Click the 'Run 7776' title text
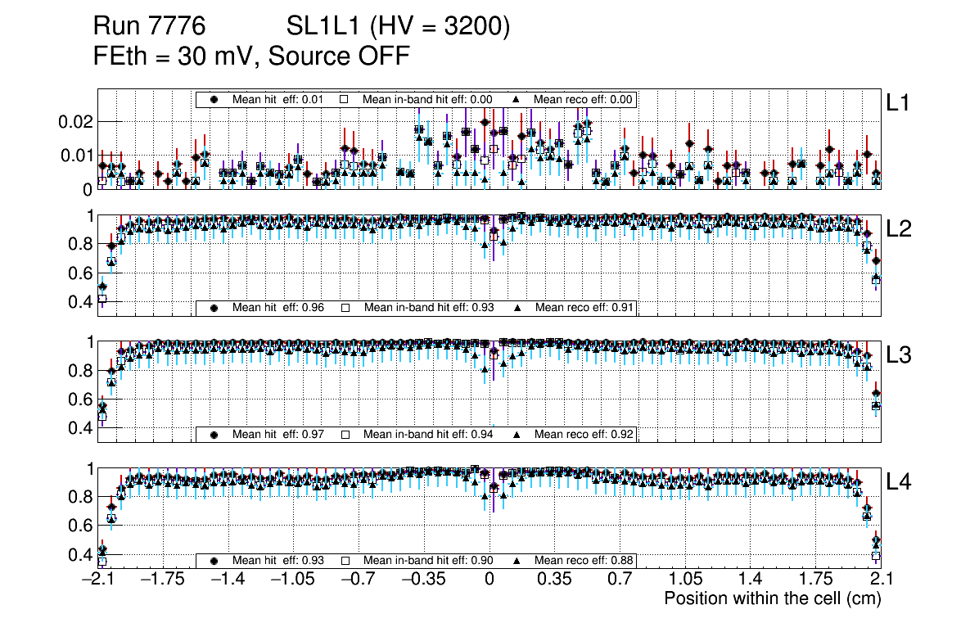The image size is (979, 632). [148, 27]
